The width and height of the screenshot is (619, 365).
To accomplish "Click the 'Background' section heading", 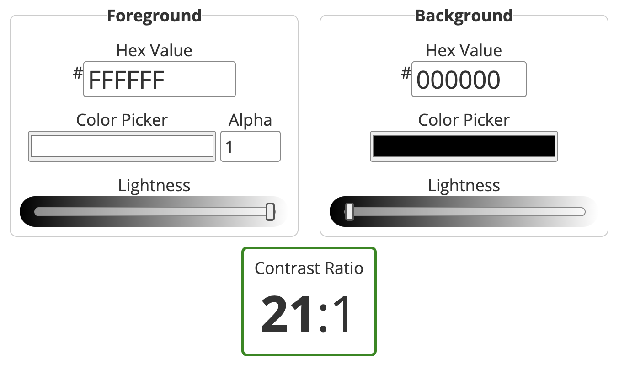I will (464, 16).
